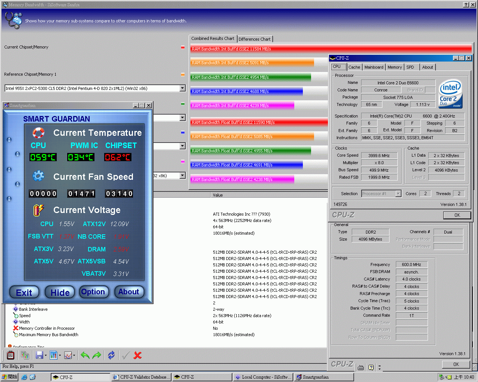The image size is (478, 382).
Task: Click the Bank Interleave item icon
Action: (16, 309)
